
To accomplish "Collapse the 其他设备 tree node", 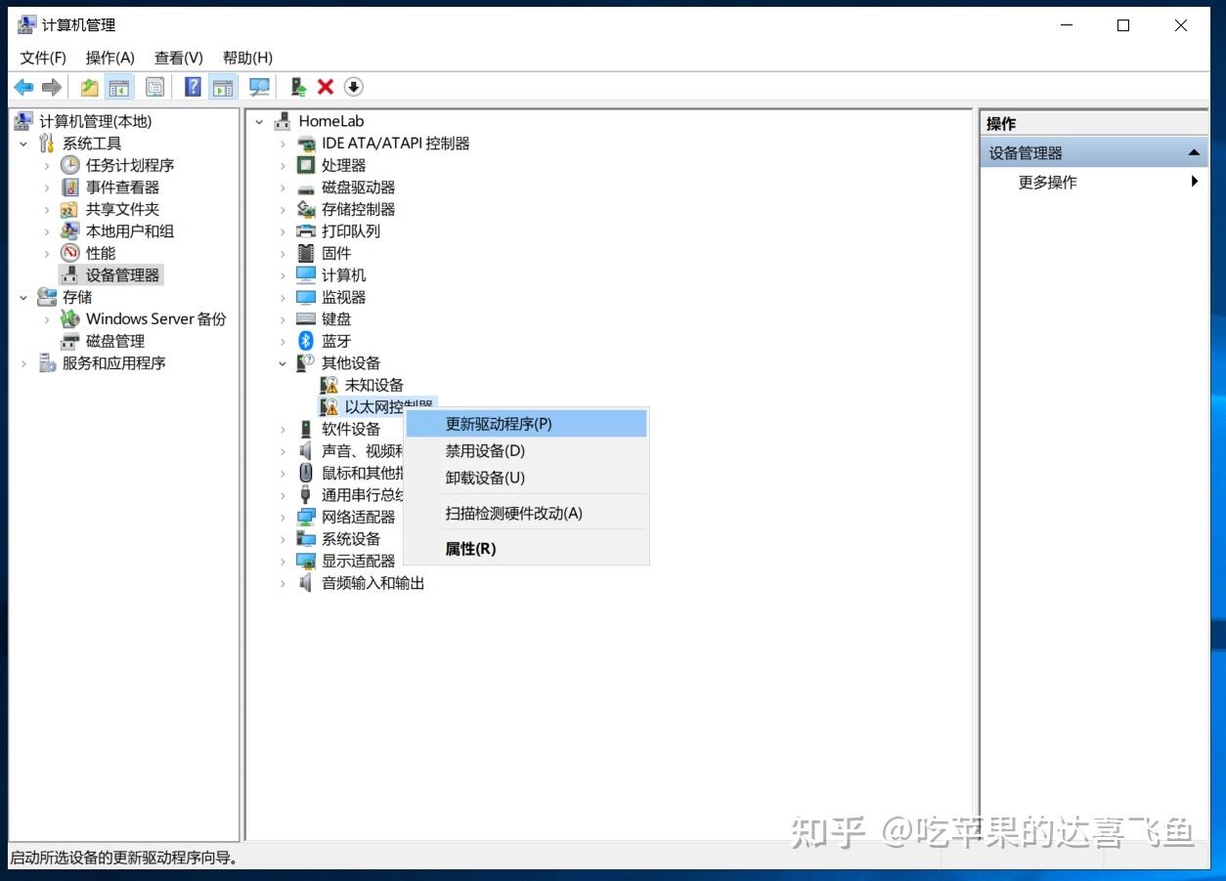I will [x=283, y=362].
